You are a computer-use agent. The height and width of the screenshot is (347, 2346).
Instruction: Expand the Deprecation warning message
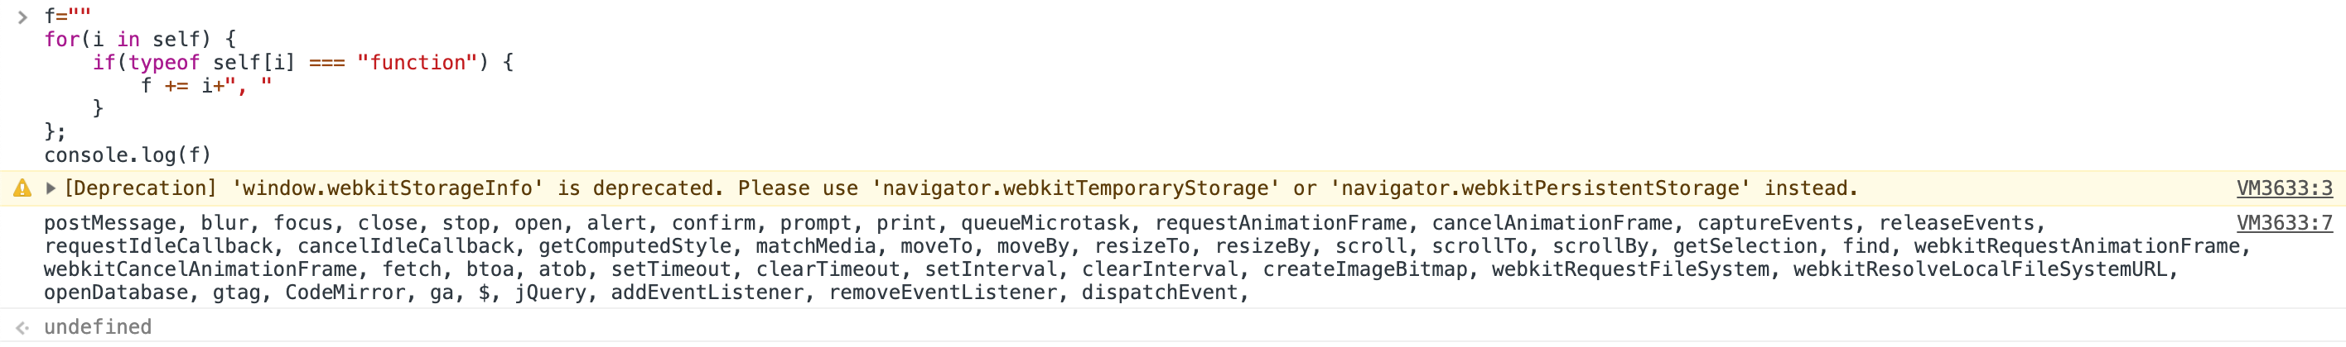pos(51,188)
